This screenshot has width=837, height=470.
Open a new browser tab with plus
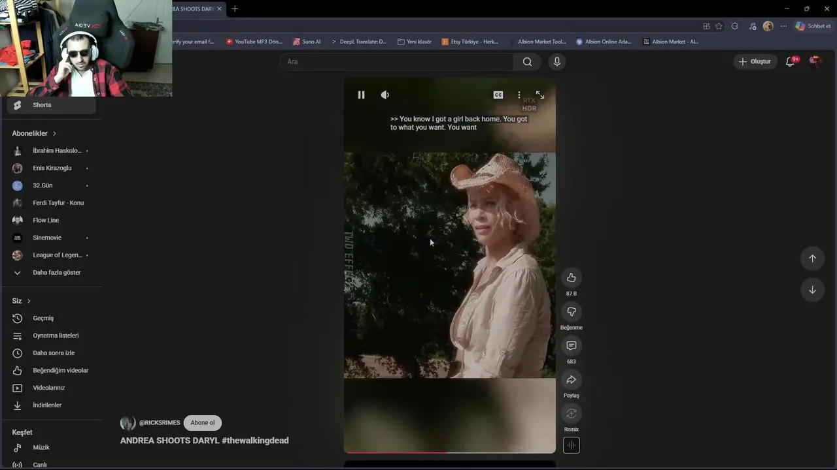(x=235, y=8)
